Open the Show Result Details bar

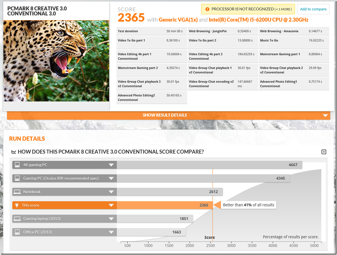[x=168, y=115]
